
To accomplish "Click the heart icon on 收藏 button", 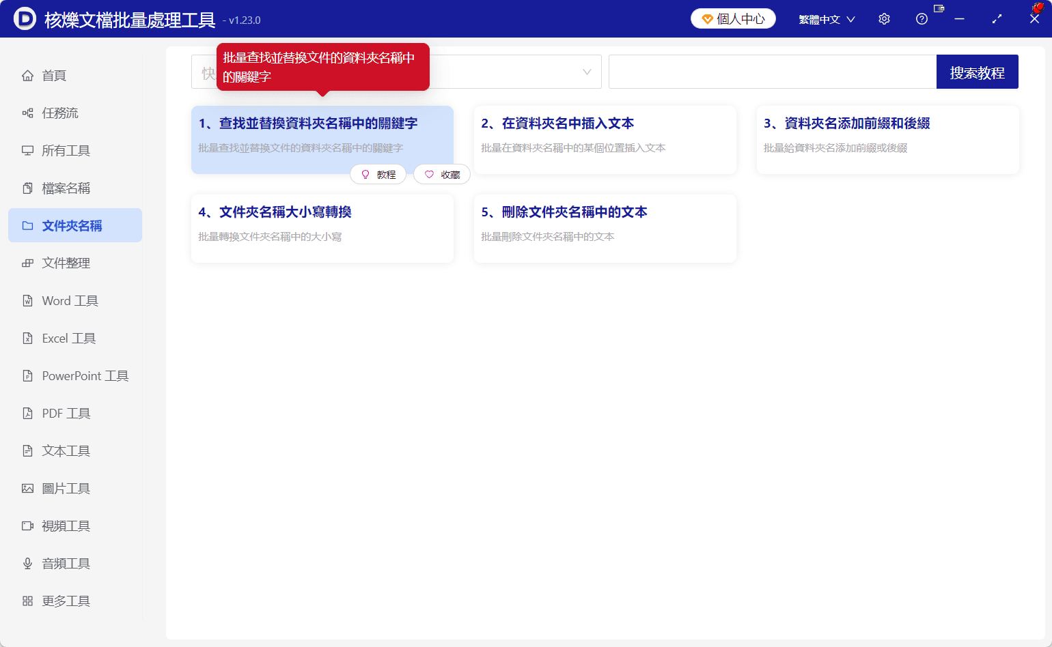I will tap(429, 175).
